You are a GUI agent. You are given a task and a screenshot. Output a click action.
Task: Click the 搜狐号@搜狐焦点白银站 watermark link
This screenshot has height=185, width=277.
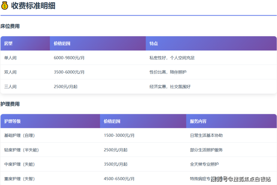[241, 179]
